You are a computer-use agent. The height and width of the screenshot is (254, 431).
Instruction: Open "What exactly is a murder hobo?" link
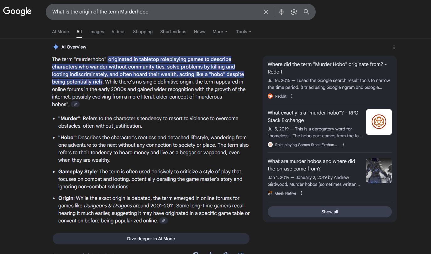pos(313,116)
